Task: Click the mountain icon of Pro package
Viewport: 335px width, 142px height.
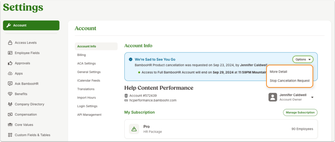Action: [134, 129]
